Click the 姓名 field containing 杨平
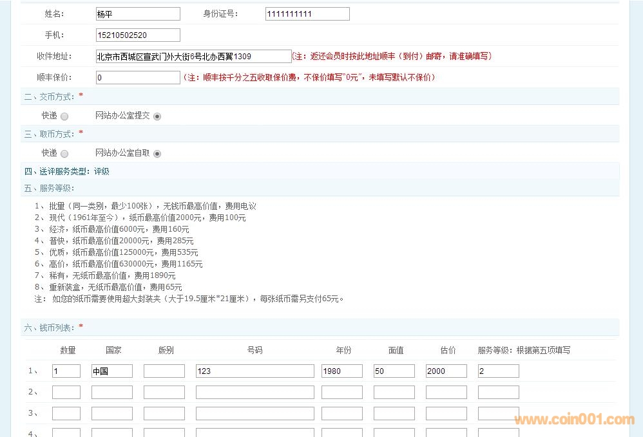 (138, 14)
